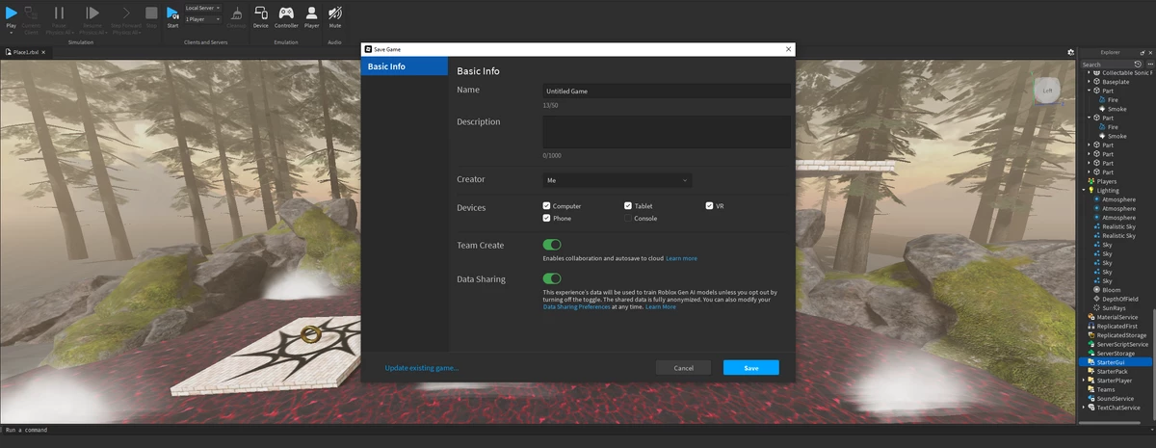Screen dimensions: 1156x448
Task: Enable the Console device checkbox
Action: 628,219
